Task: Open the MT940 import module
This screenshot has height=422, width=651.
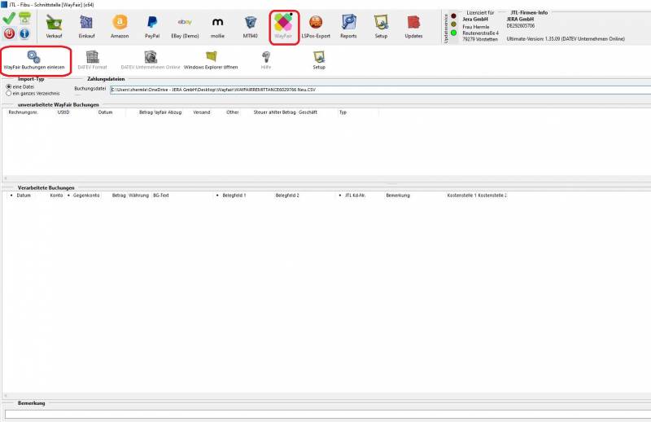Action: (250, 26)
